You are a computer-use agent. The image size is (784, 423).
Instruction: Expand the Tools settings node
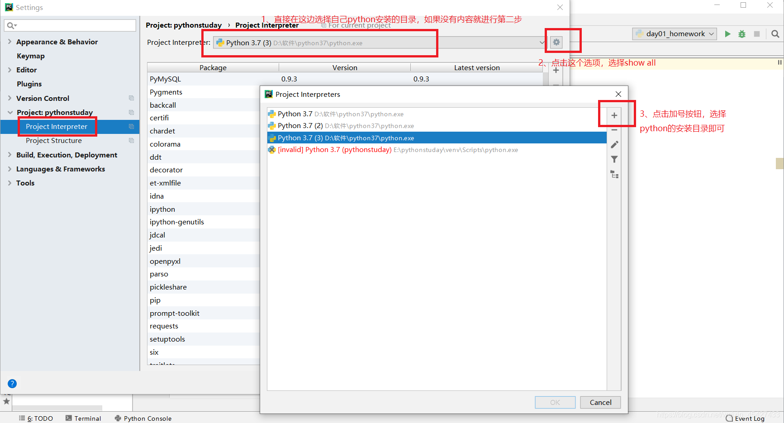(10, 183)
